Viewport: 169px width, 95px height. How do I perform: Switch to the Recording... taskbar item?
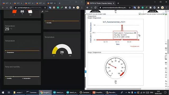111,93
